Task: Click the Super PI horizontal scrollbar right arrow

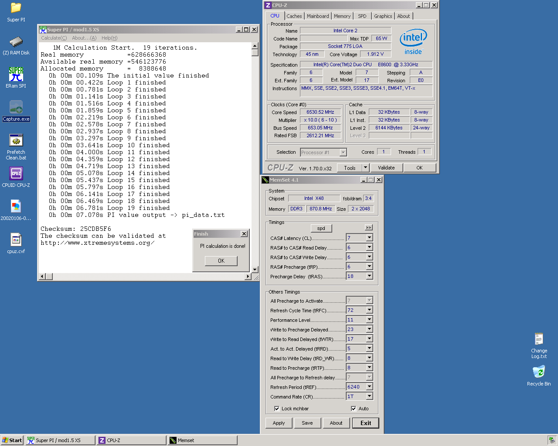Action: point(248,276)
